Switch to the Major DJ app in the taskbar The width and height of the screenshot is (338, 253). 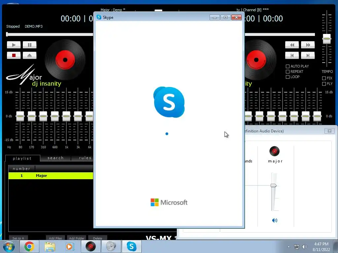(90, 246)
